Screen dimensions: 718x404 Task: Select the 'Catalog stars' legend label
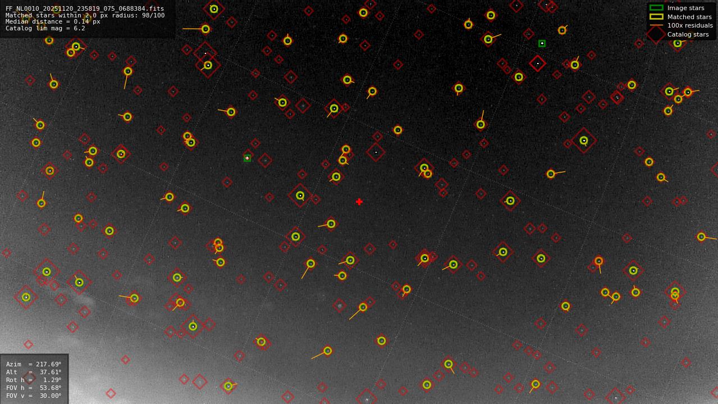[x=688, y=34]
